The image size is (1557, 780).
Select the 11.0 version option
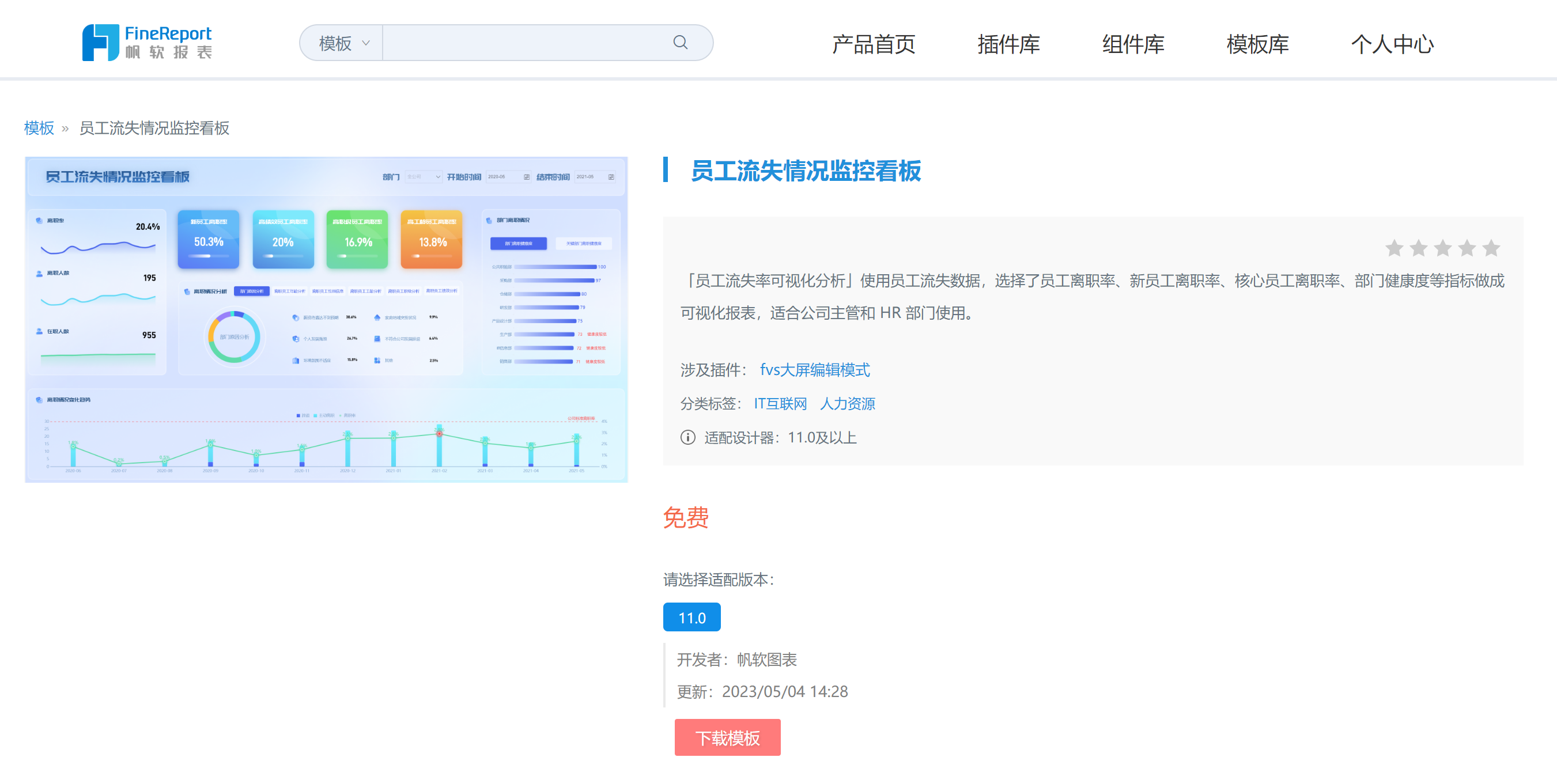click(x=691, y=617)
